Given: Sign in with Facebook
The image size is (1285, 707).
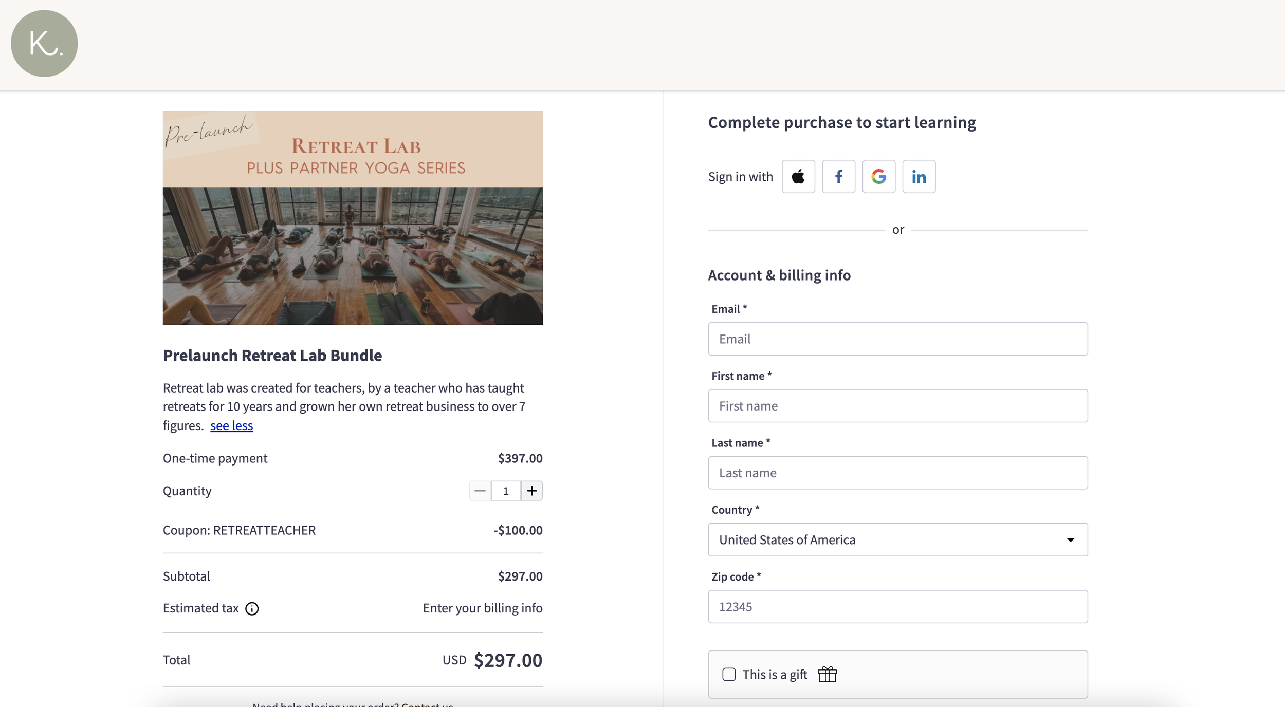Looking at the screenshot, I should (x=838, y=177).
